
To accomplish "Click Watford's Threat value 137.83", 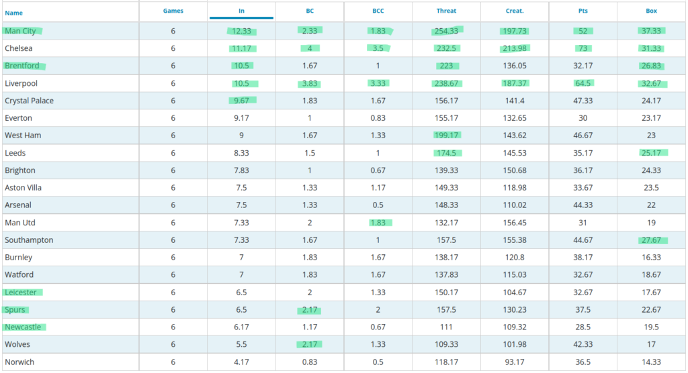I will tap(446, 275).
